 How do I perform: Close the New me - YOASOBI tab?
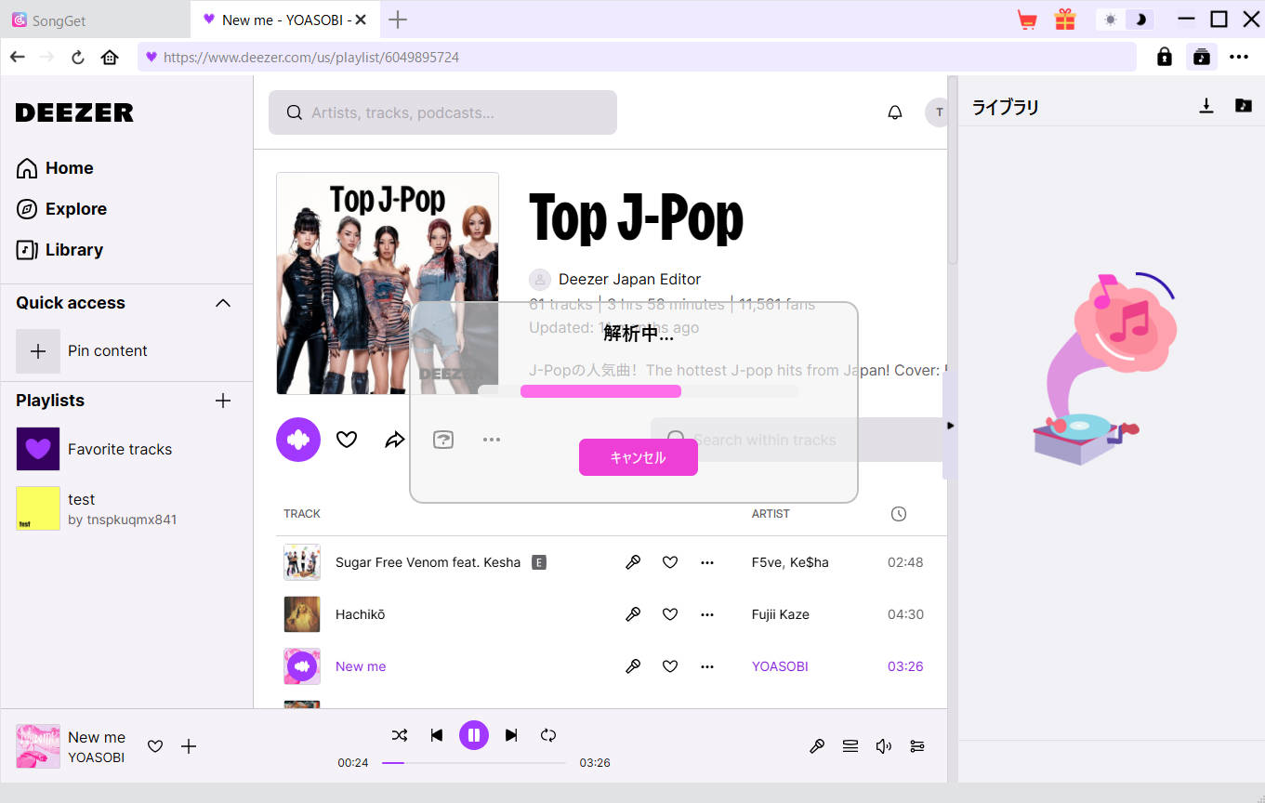[x=362, y=20]
